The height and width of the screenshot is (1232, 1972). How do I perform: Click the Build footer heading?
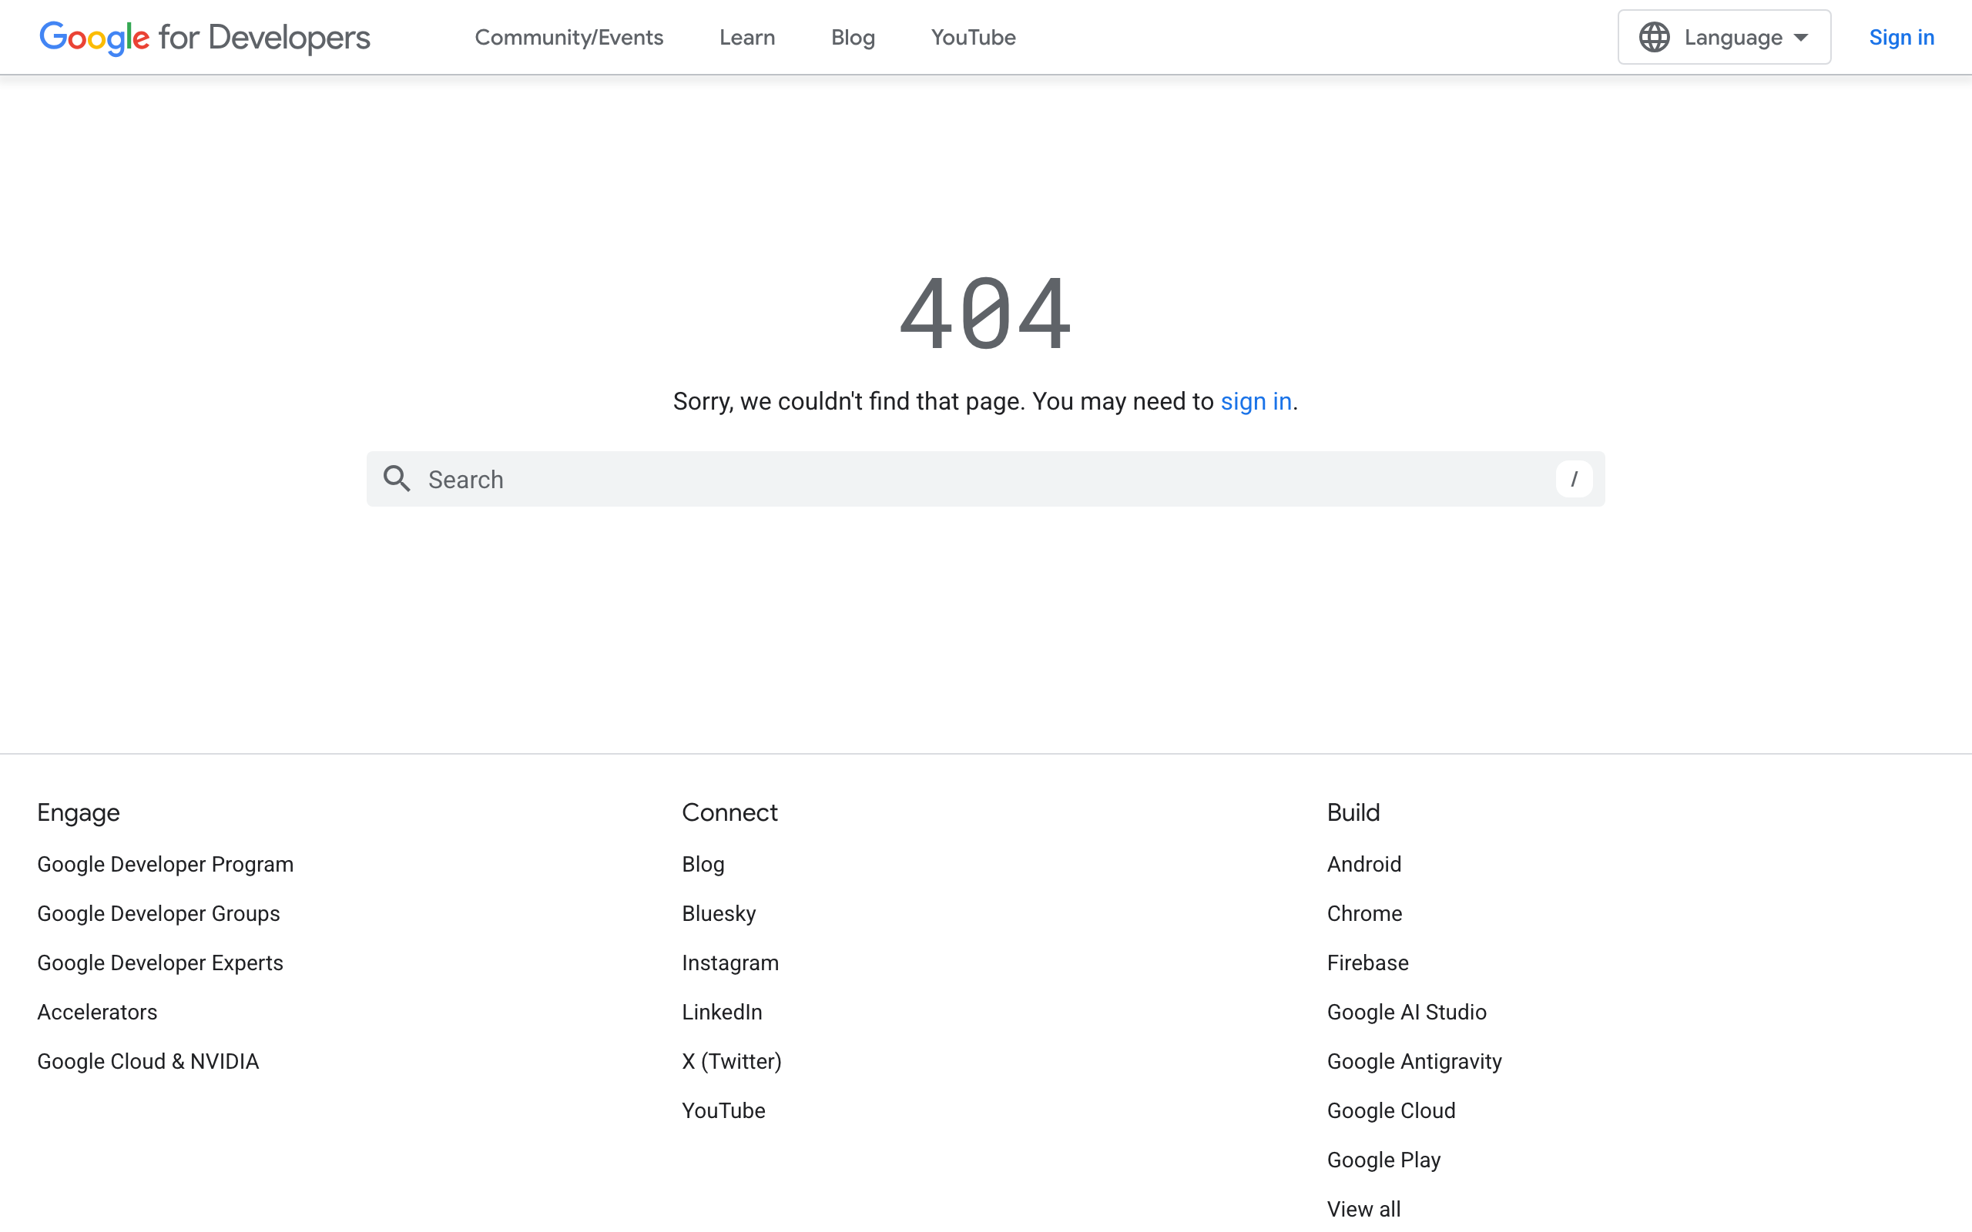point(1353,813)
